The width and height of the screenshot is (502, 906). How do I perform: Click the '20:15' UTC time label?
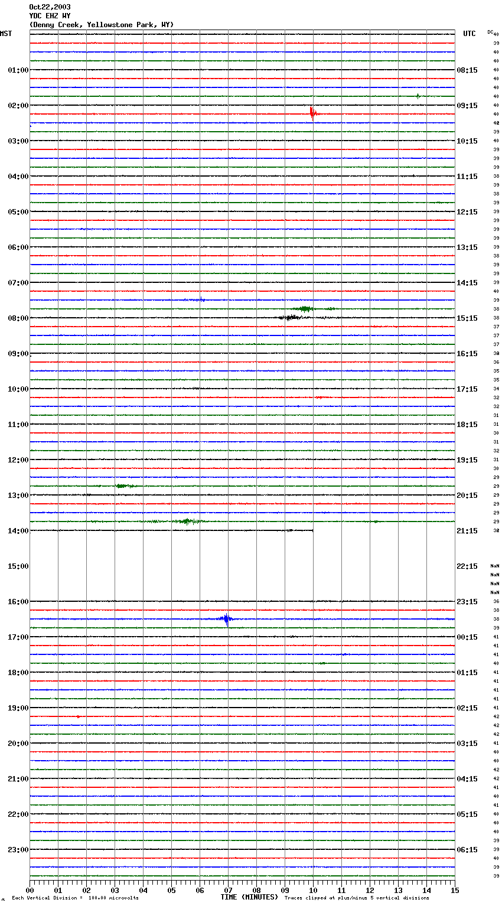(467, 495)
